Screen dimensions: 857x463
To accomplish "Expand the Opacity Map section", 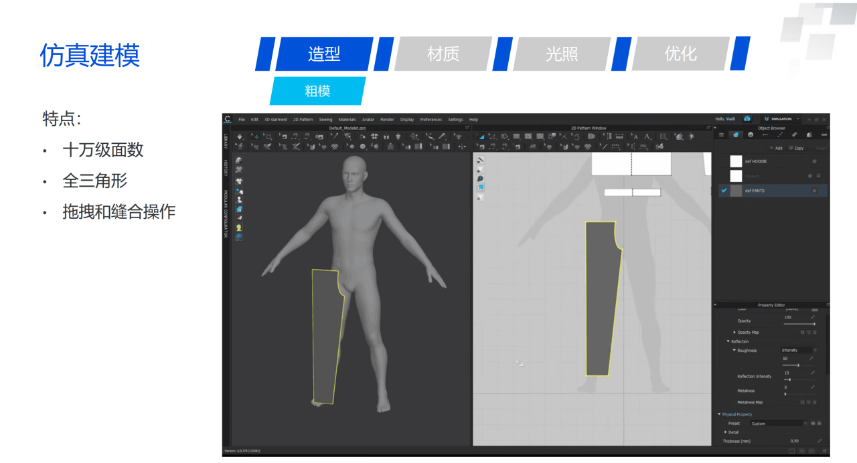I will [x=734, y=333].
